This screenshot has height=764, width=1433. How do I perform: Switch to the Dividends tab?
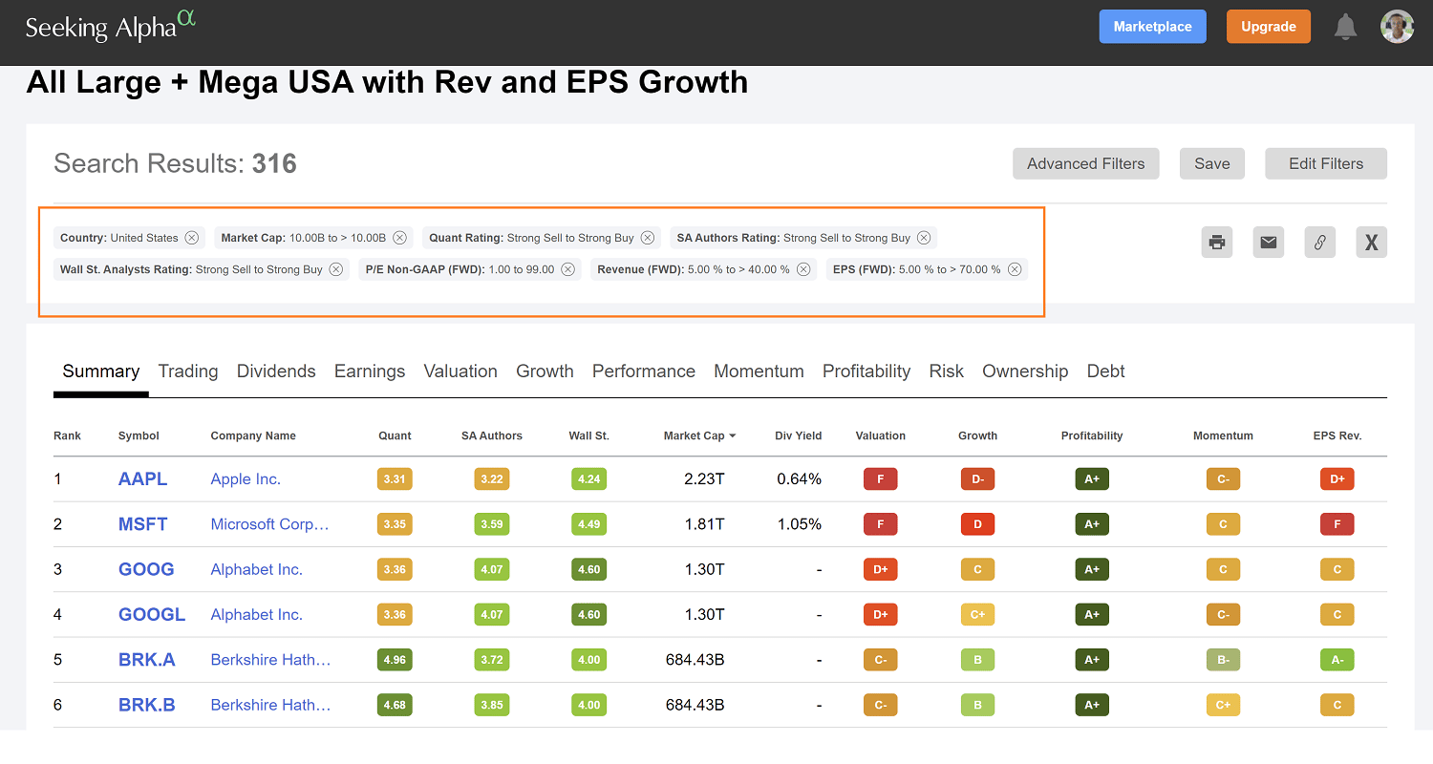[276, 371]
